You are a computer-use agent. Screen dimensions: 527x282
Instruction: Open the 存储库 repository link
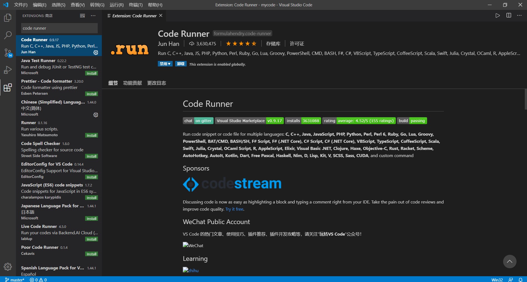pyautogui.click(x=273, y=44)
